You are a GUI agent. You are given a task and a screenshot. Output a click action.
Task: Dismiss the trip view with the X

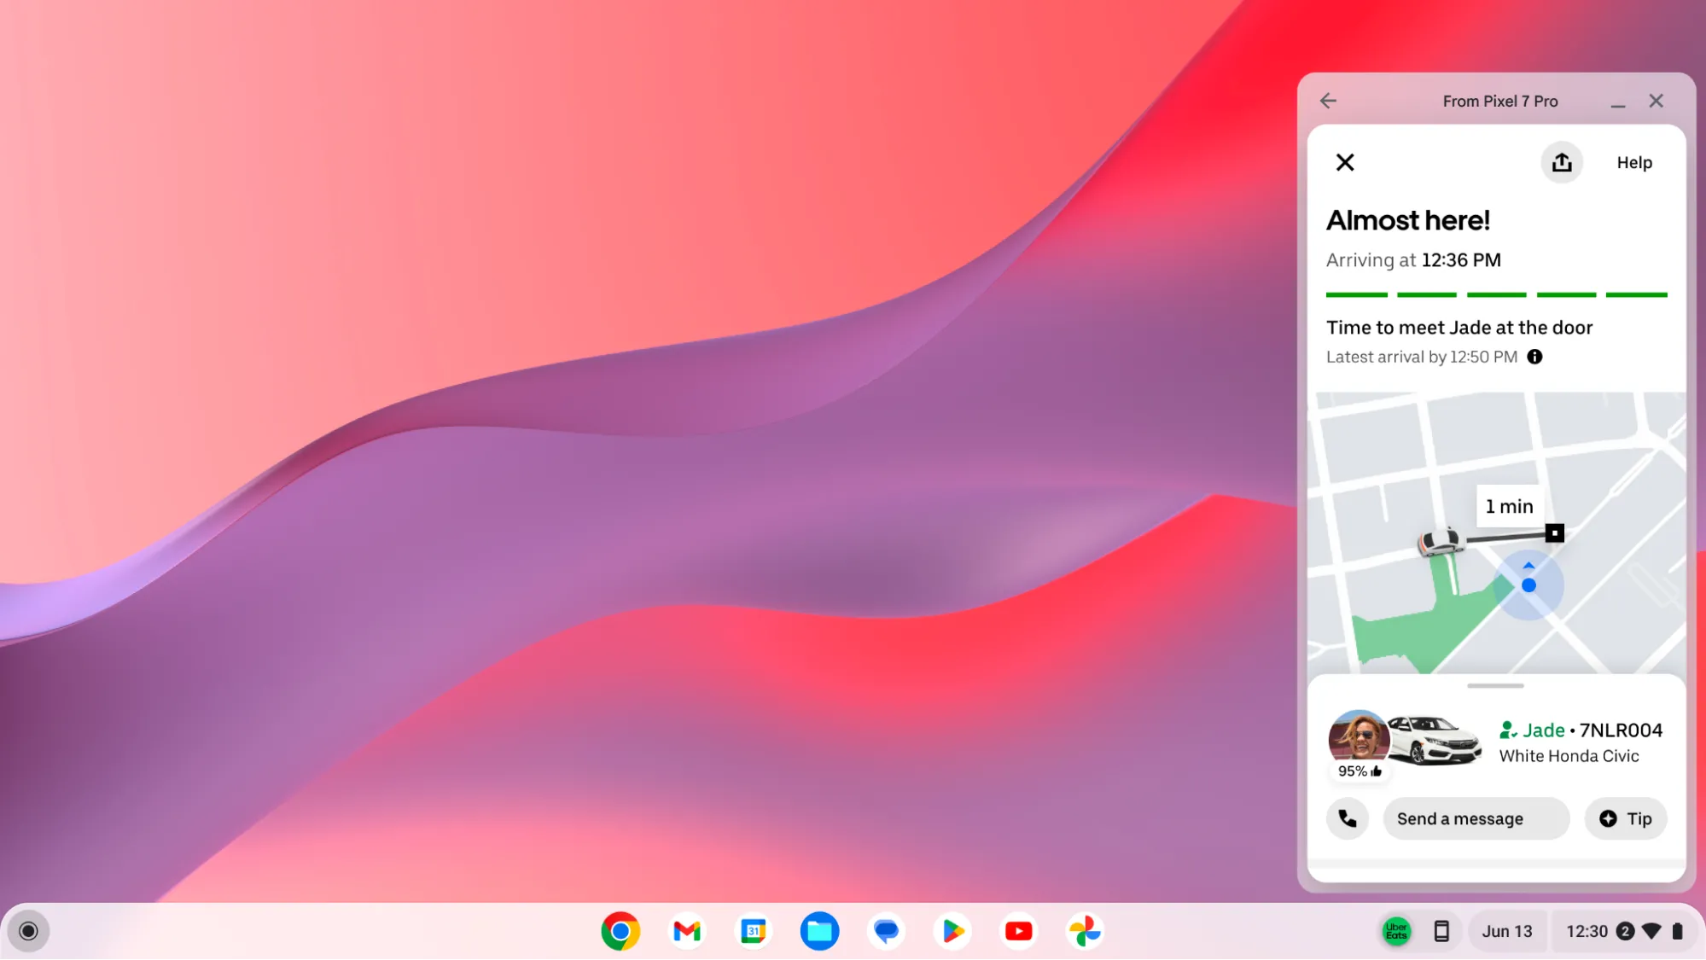(1345, 162)
